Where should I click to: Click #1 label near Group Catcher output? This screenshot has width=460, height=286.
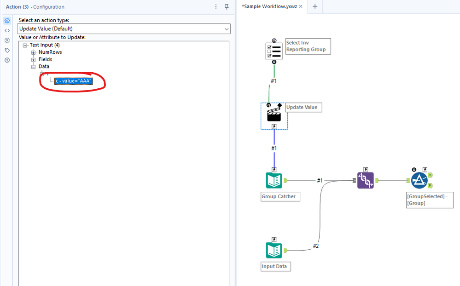320,181
